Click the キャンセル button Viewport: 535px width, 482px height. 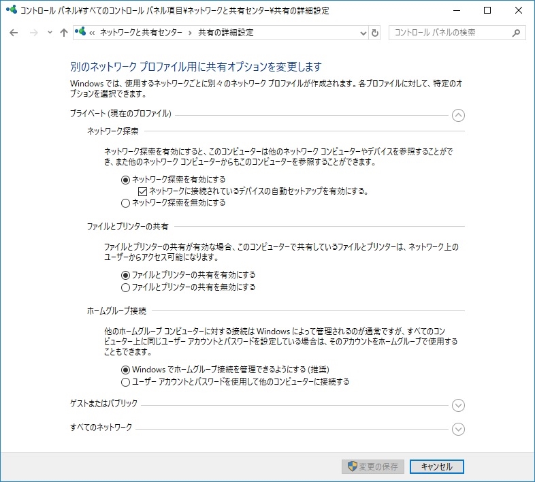[x=437, y=466]
